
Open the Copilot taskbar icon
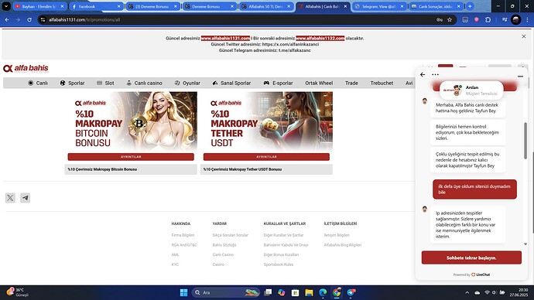pyautogui.click(x=281, y=292)
